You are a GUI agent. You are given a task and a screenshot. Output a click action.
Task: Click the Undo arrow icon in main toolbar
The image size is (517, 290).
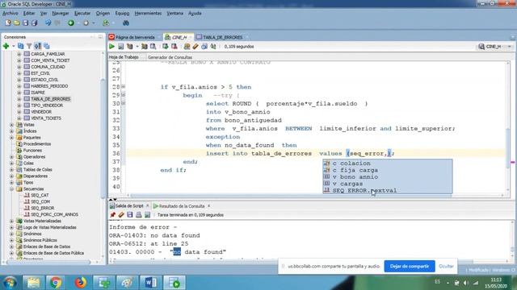coord(48,23)
